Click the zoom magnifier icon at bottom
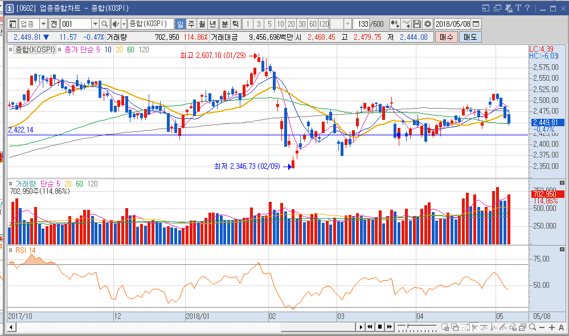 click(532, 327)
